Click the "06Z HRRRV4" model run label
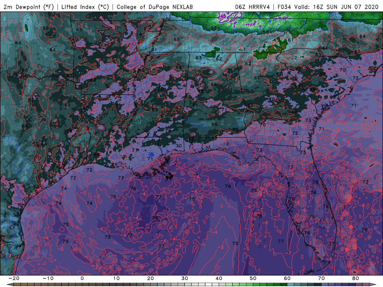This screenshot has height=287, width=383. tap(252, 7)
